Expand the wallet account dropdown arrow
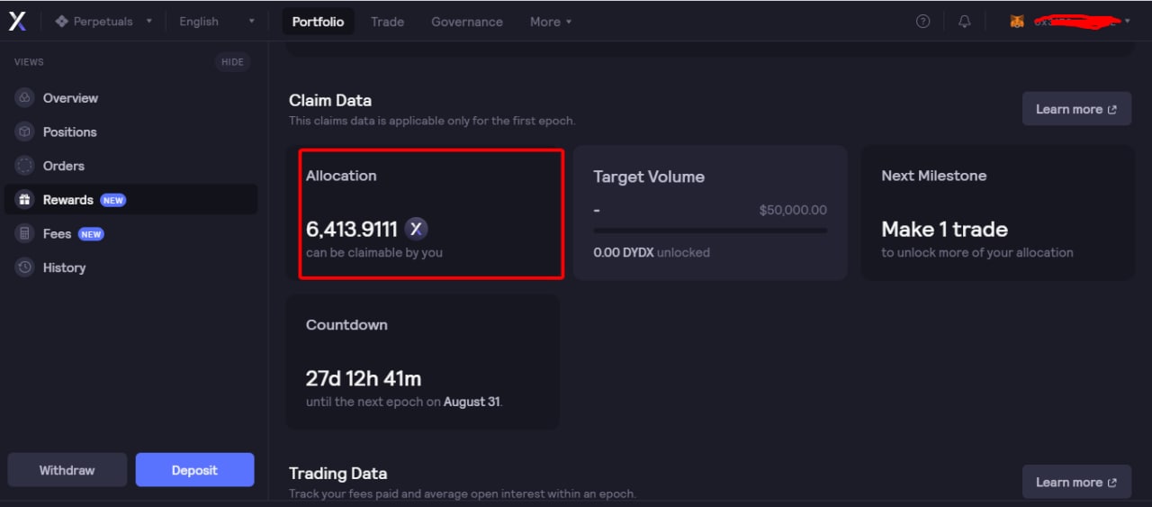Screen dimensions: 1152x507 1128,22
